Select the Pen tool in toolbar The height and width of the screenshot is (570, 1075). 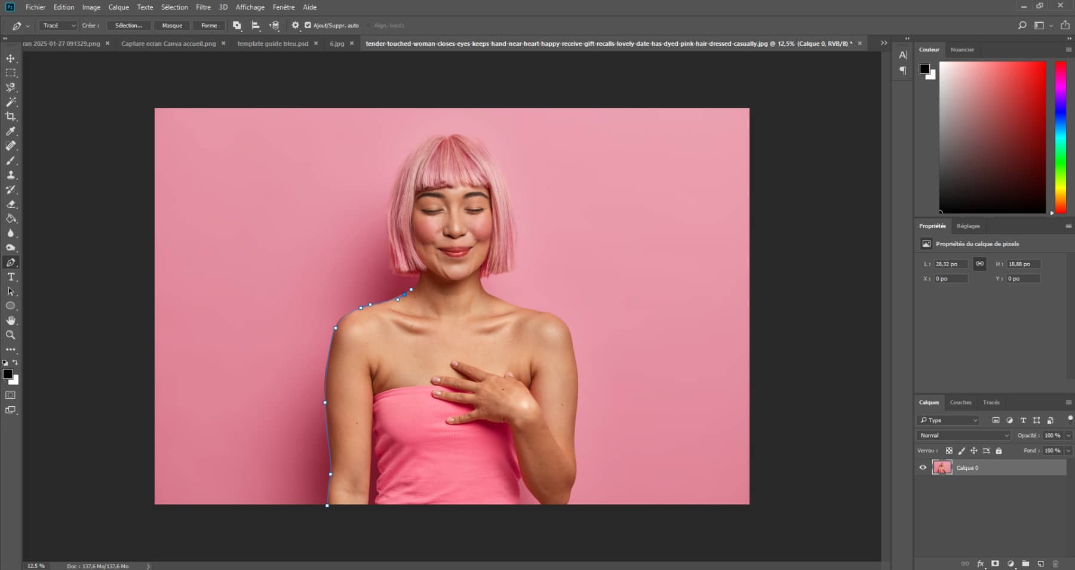click(11, 263)
